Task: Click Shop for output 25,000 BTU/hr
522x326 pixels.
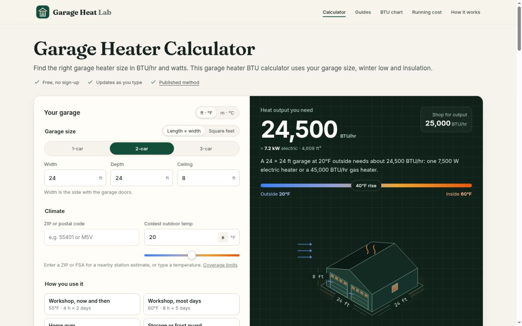Action: 446,120
